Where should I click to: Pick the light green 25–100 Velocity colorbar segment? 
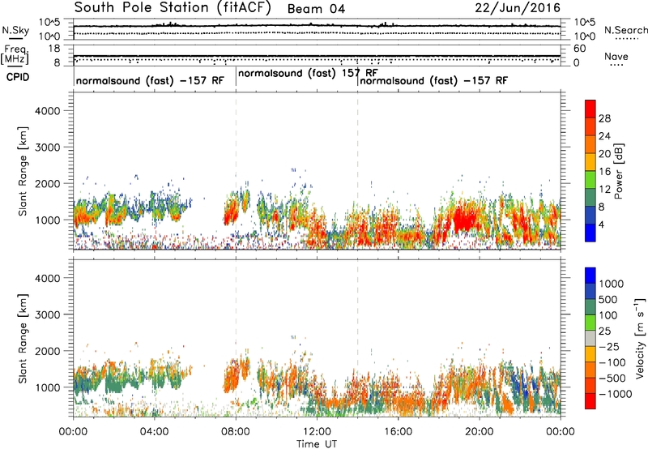[590, 323]
